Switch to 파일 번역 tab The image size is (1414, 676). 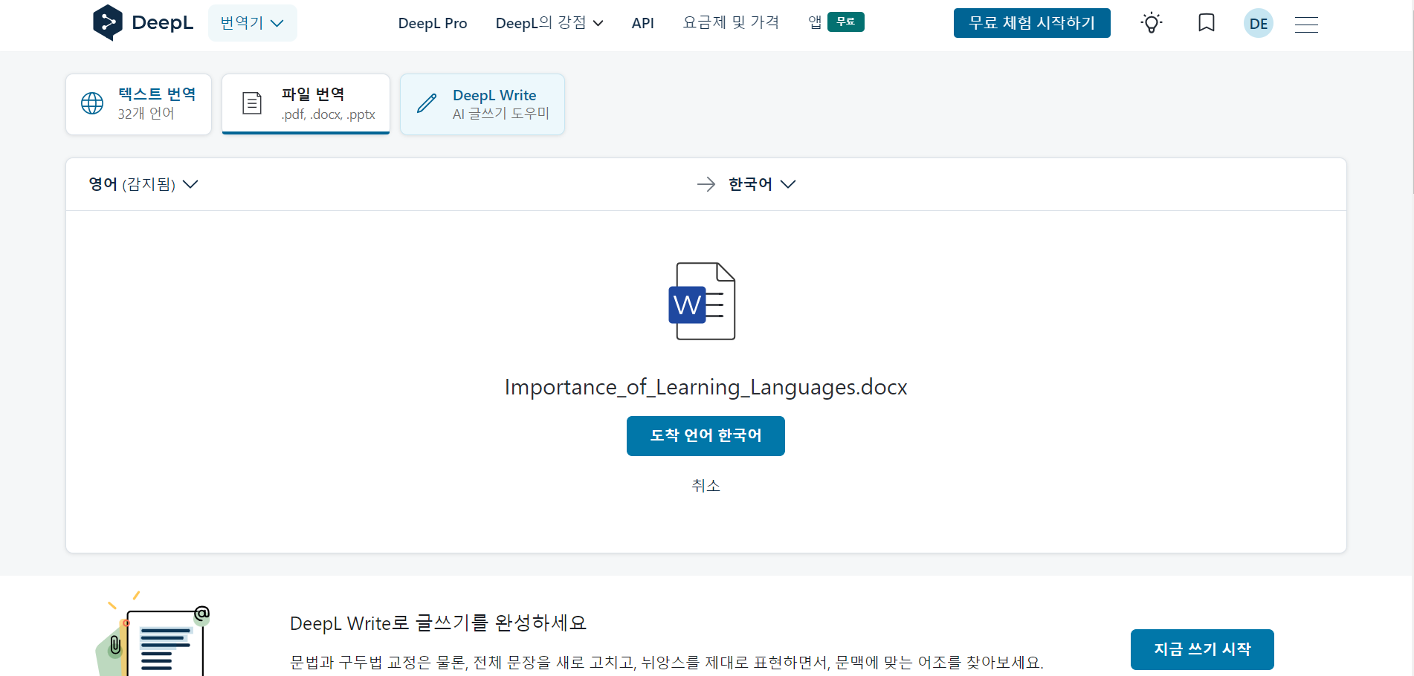306,104
